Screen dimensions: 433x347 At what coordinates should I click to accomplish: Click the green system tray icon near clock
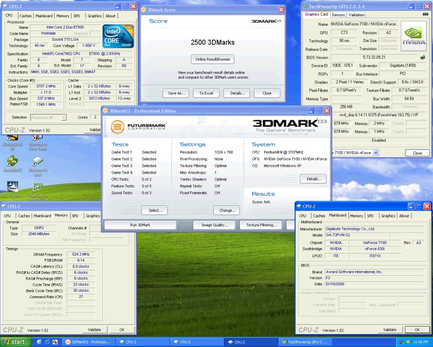pos(408,342)
